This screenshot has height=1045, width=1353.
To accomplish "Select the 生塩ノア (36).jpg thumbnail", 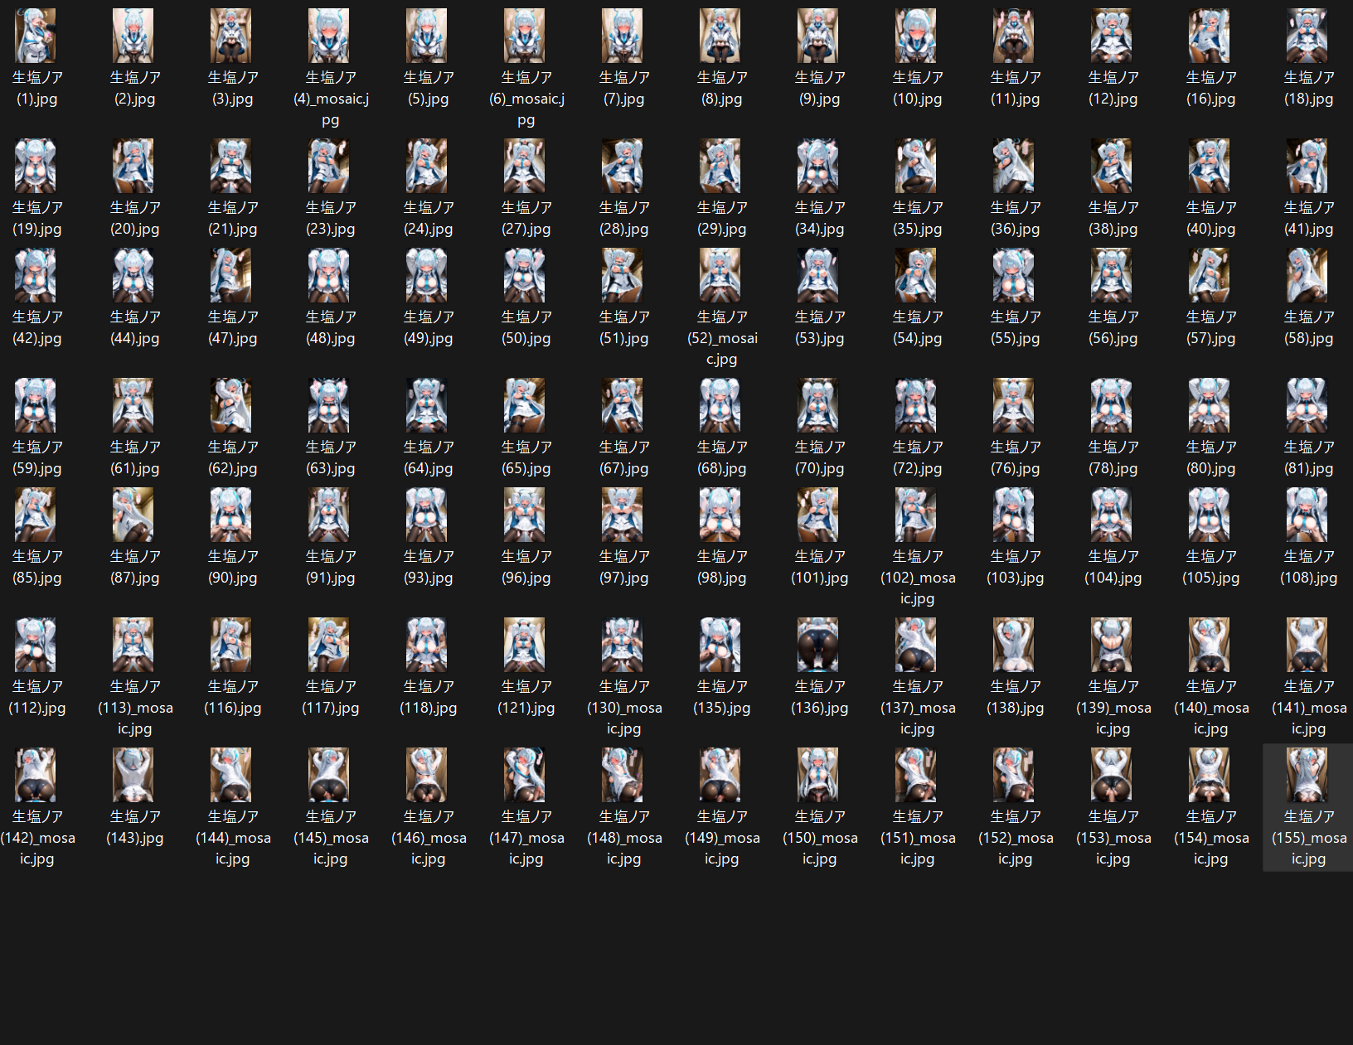I will 1015,166.
